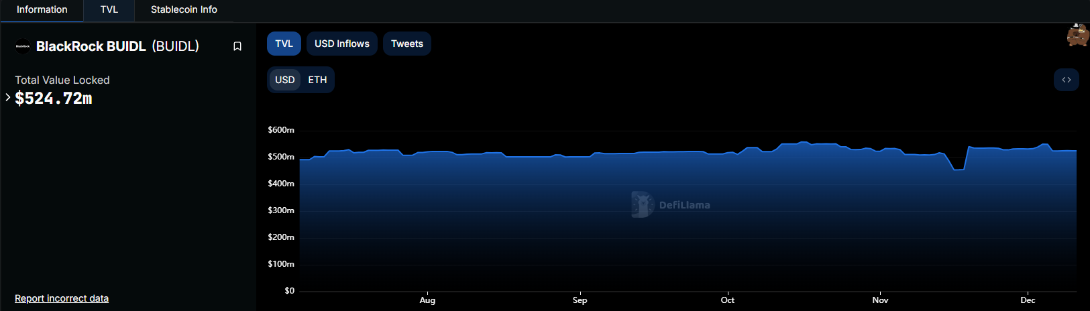This screenshot has height=311, width=1090.
Task: Open the TVL tab at top
Action: pyautogui.click(x=109, y=9)
